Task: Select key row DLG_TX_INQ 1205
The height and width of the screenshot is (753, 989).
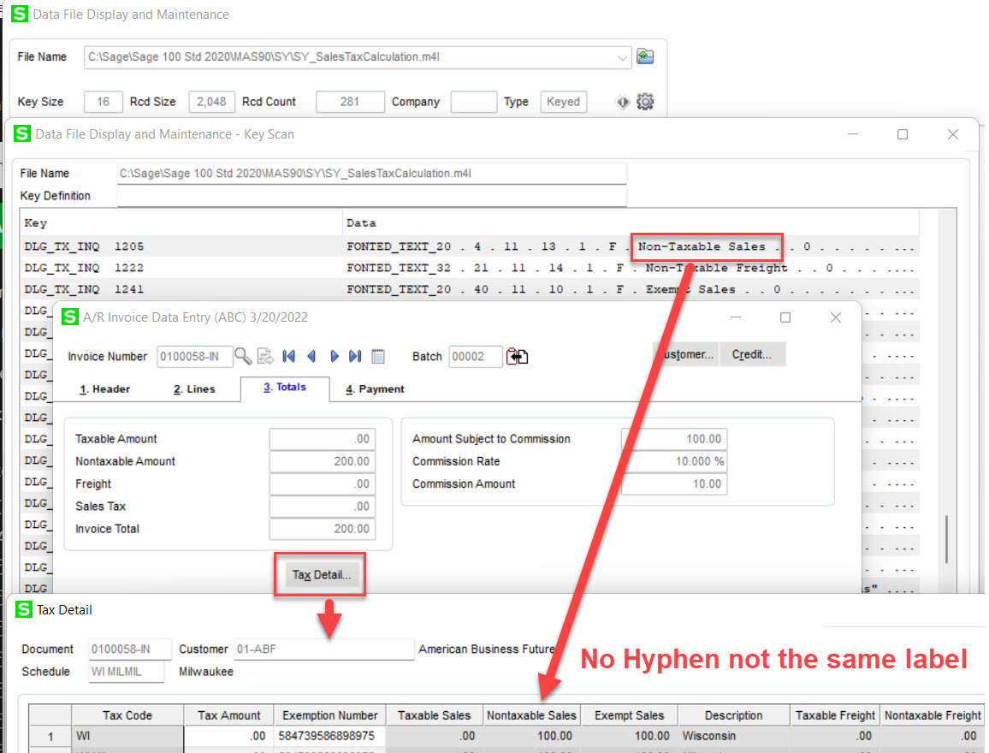Action: 470,246
